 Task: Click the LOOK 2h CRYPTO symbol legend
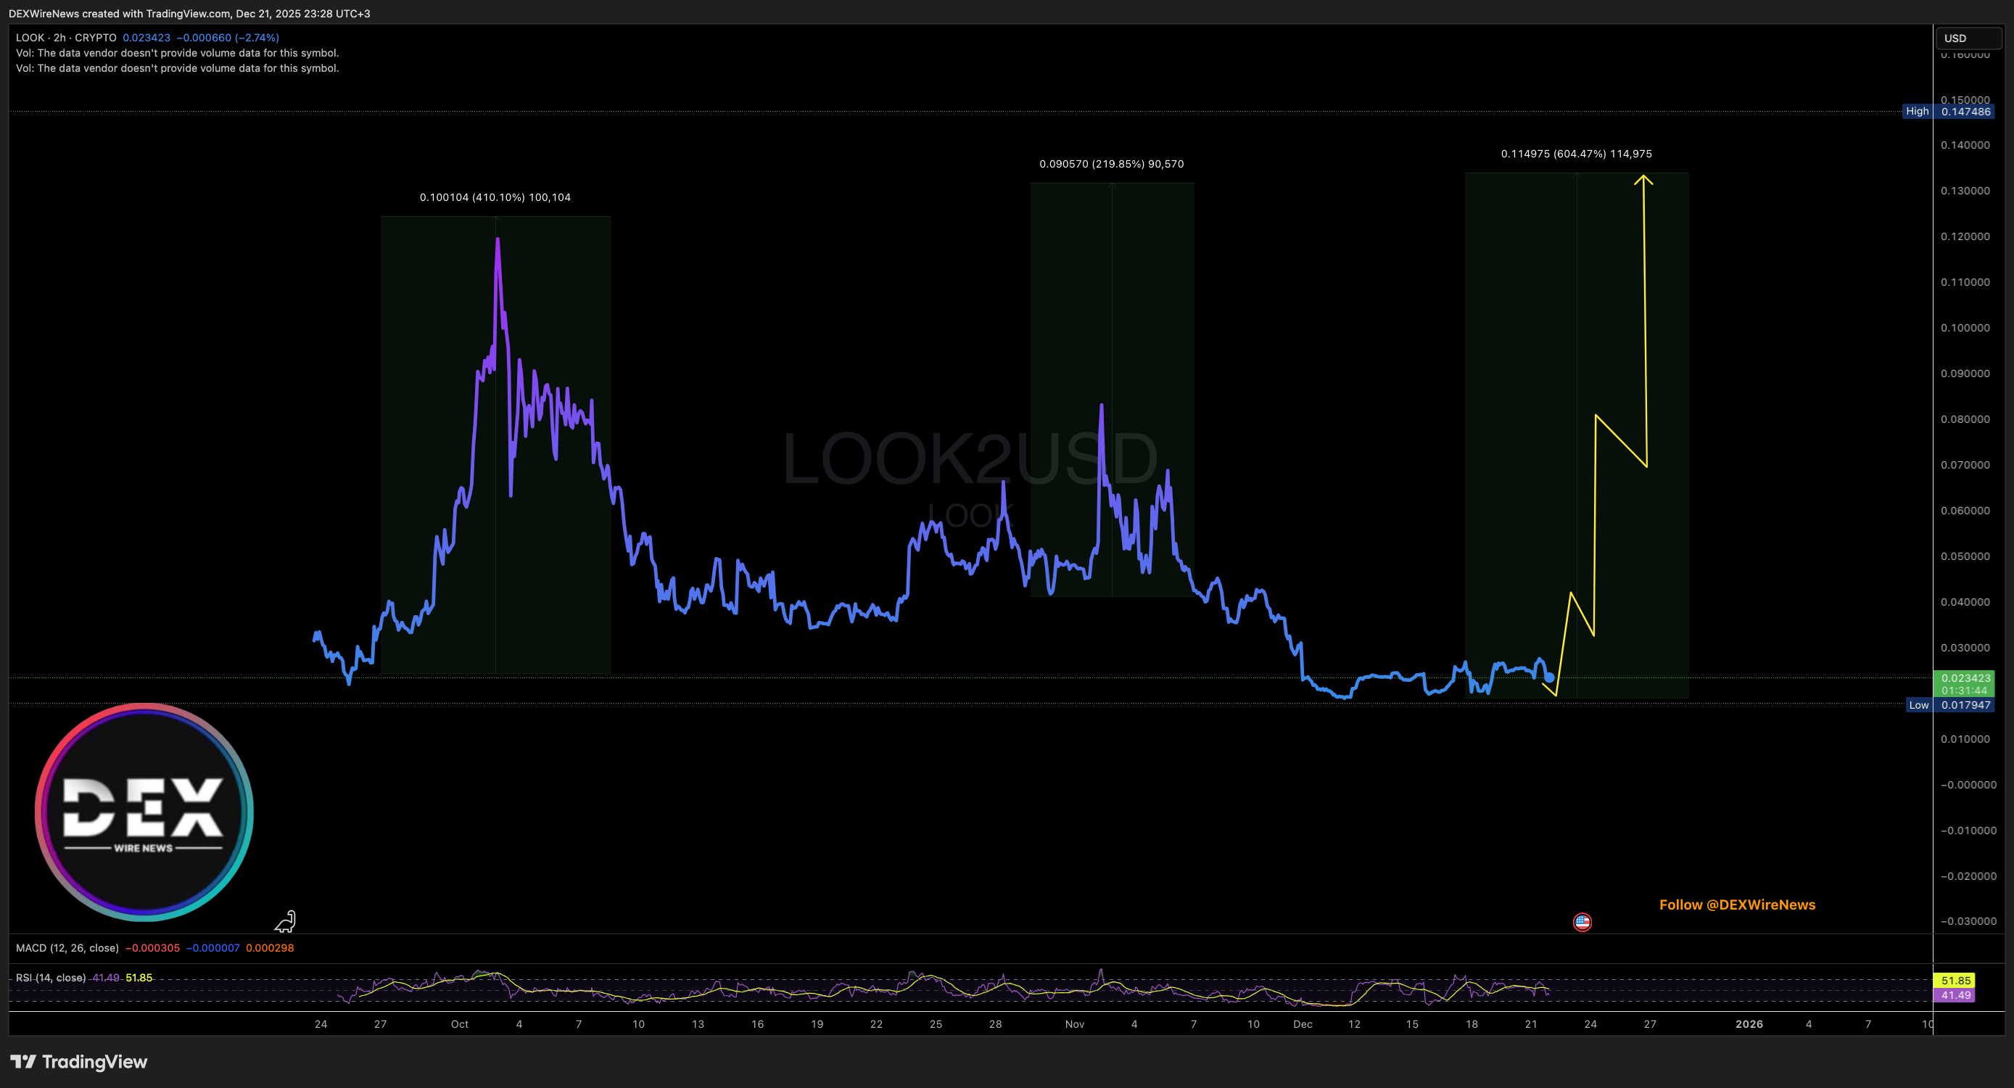pos(67,38)
